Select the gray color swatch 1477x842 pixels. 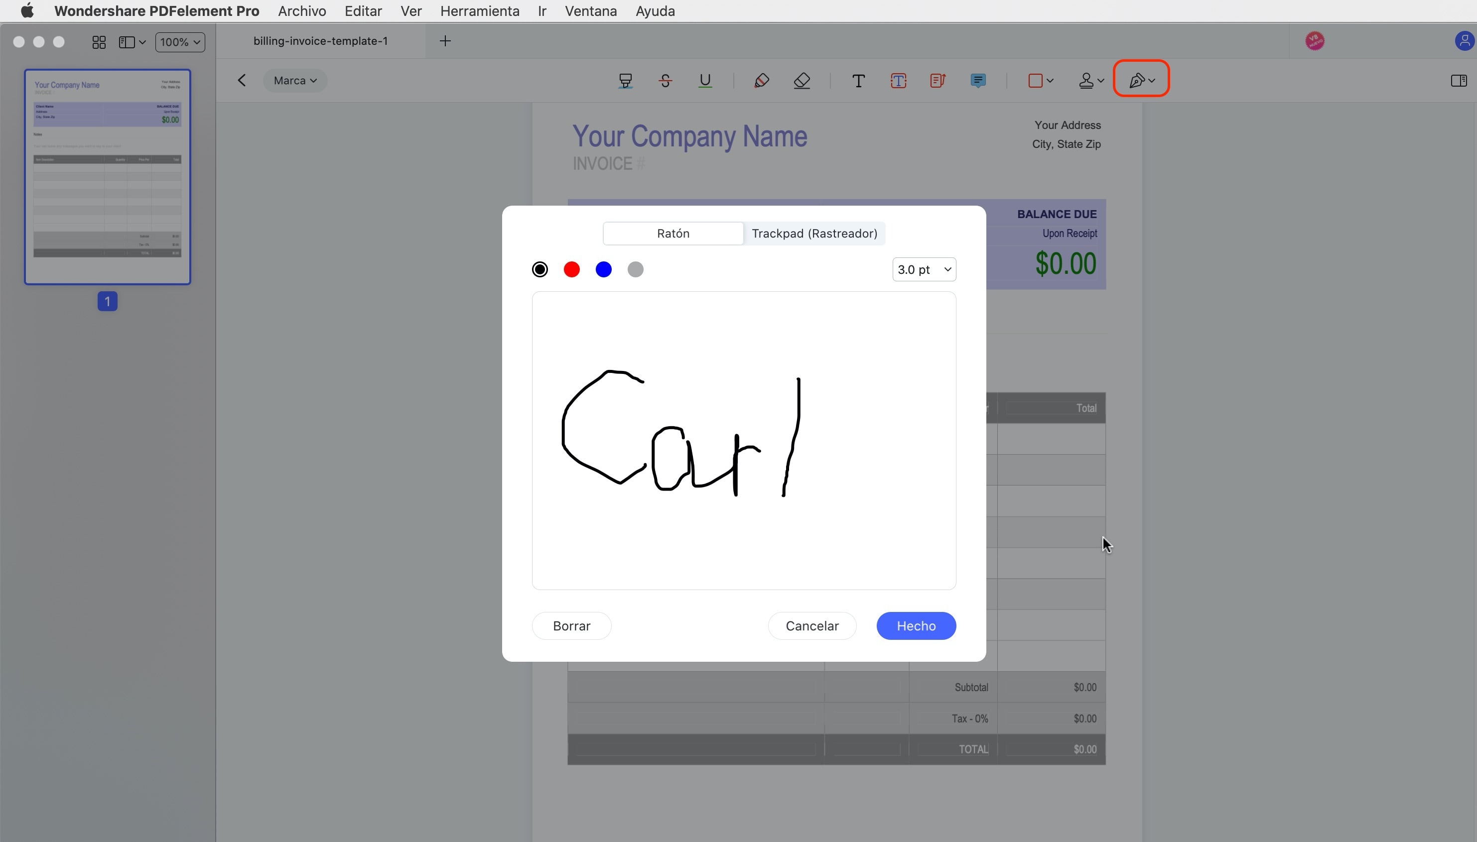636,269
